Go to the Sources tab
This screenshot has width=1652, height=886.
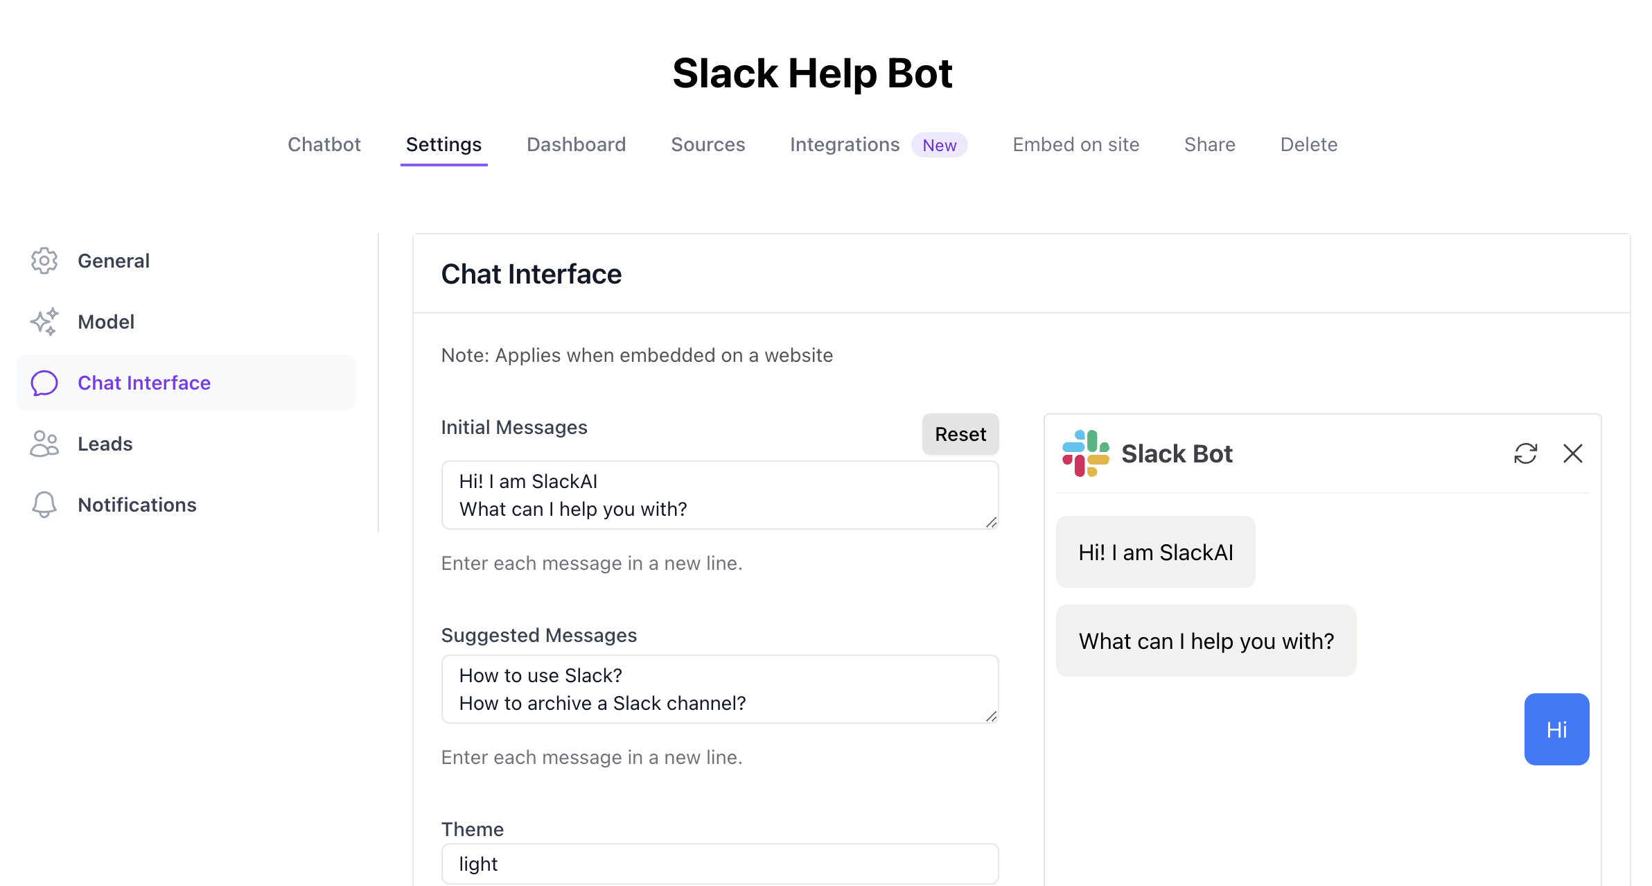(x=708, y=144)
